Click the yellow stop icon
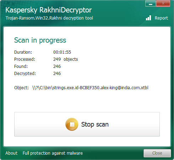 click(x=72, y=124)
